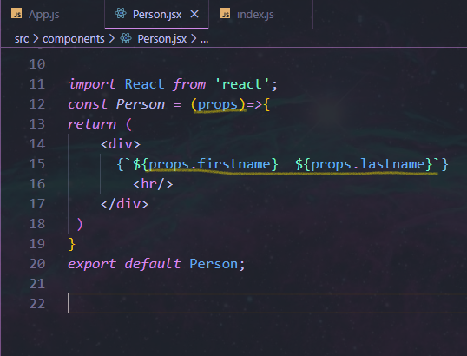Click the React icon on Person.jsx tab

[121, 14]
